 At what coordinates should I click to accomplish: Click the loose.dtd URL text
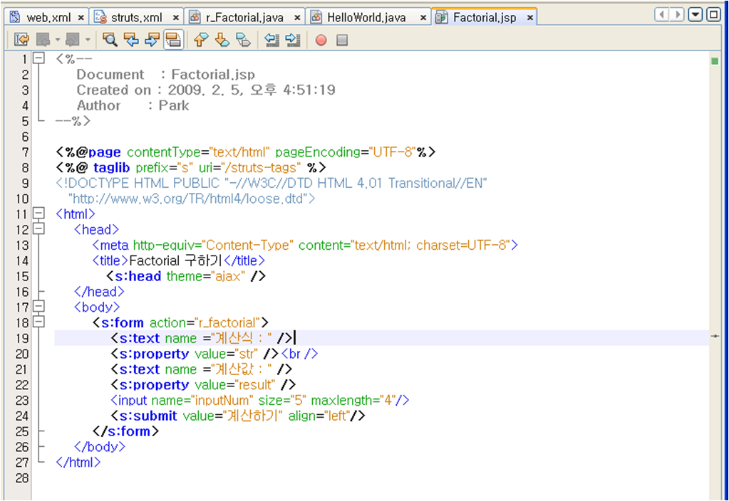click(x=192, y=199)
